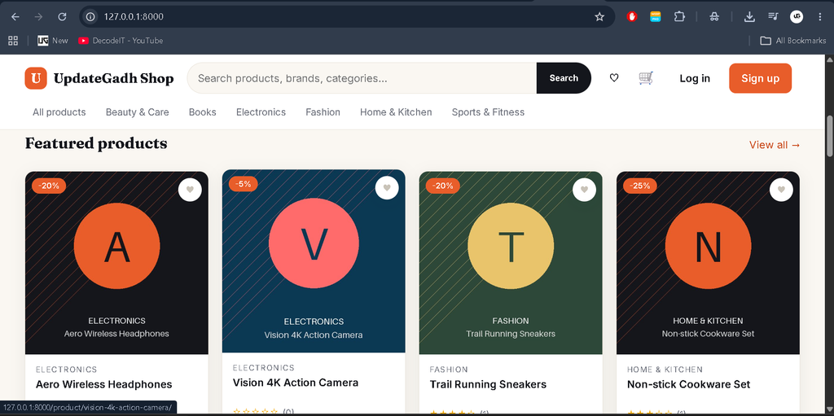834x416 pixels.
Task: Select the Books category
Action: [x=203, y=112]
